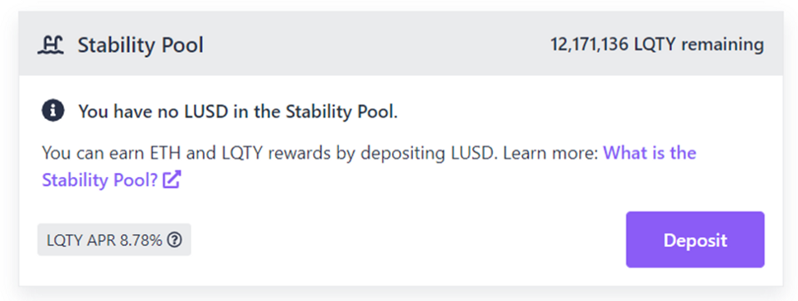Click the 'What is the' purple link portion
The height and width of the screenshot is (301, 798).
(650, 153)
